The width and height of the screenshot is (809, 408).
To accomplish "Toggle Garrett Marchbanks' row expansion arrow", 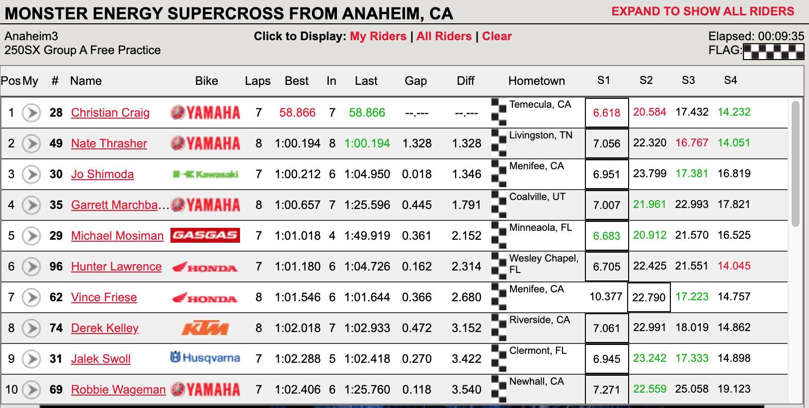I will 31,205.
